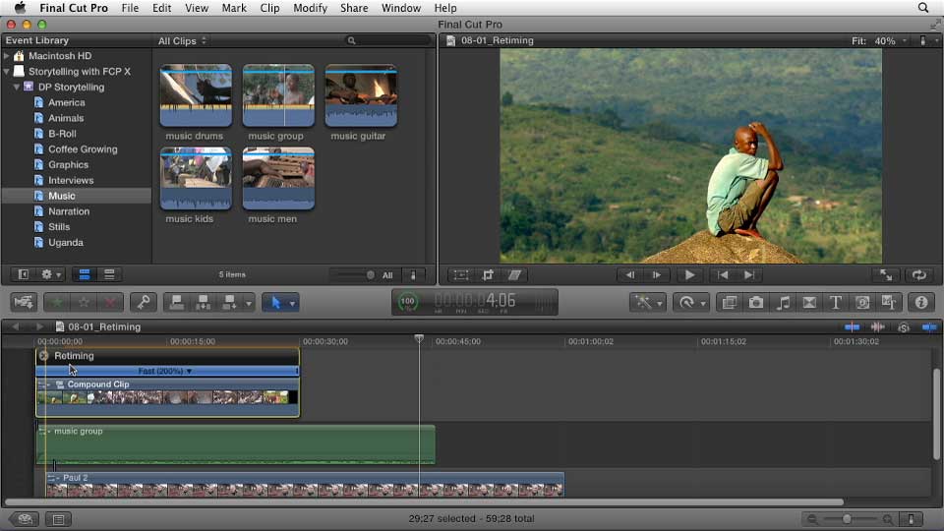944x531 pixels.
Task: Open the Music and Sound browser
Action: pos(784,303)
